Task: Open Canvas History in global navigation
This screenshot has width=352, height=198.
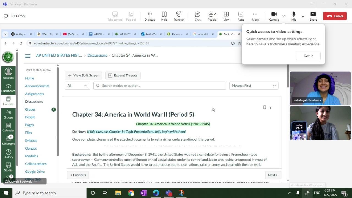Action: click(x=8, y=154)
